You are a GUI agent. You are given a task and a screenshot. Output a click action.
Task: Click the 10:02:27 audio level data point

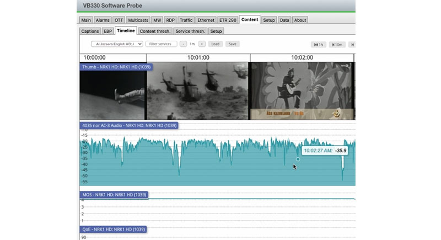click(298, 159)
